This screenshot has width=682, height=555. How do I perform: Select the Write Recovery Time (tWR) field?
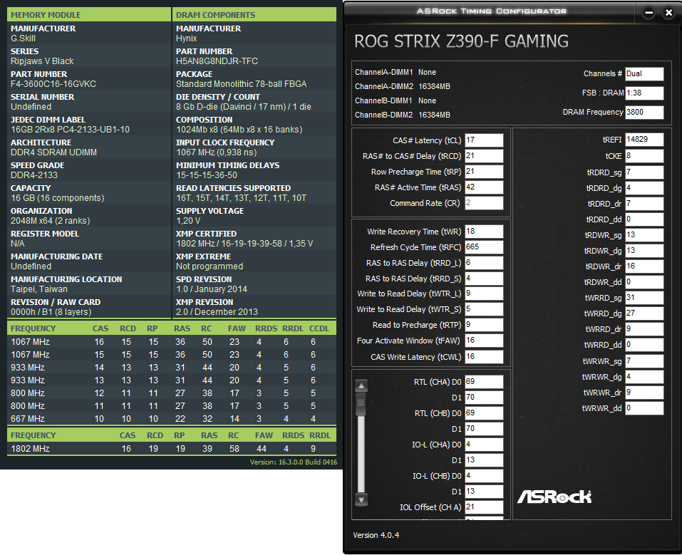[x=484, y=232]
